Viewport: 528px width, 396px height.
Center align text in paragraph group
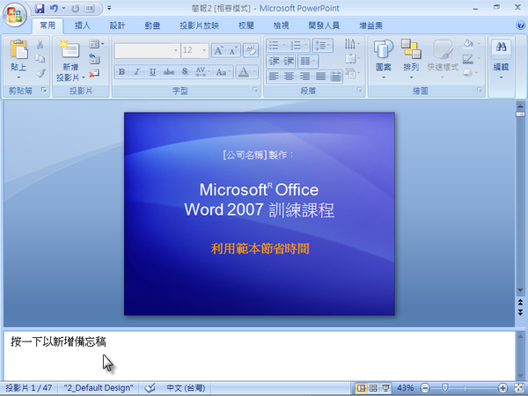[x=289, y=77]
